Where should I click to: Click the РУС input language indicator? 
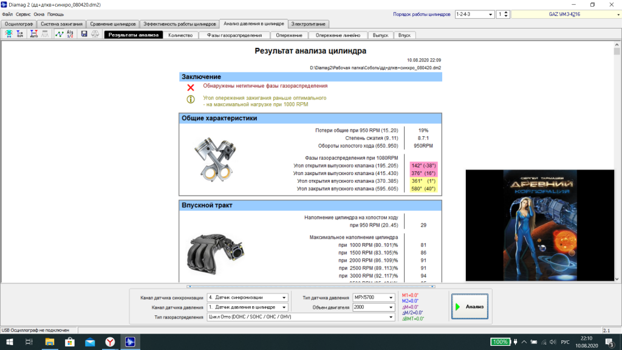tap(566, 341)
